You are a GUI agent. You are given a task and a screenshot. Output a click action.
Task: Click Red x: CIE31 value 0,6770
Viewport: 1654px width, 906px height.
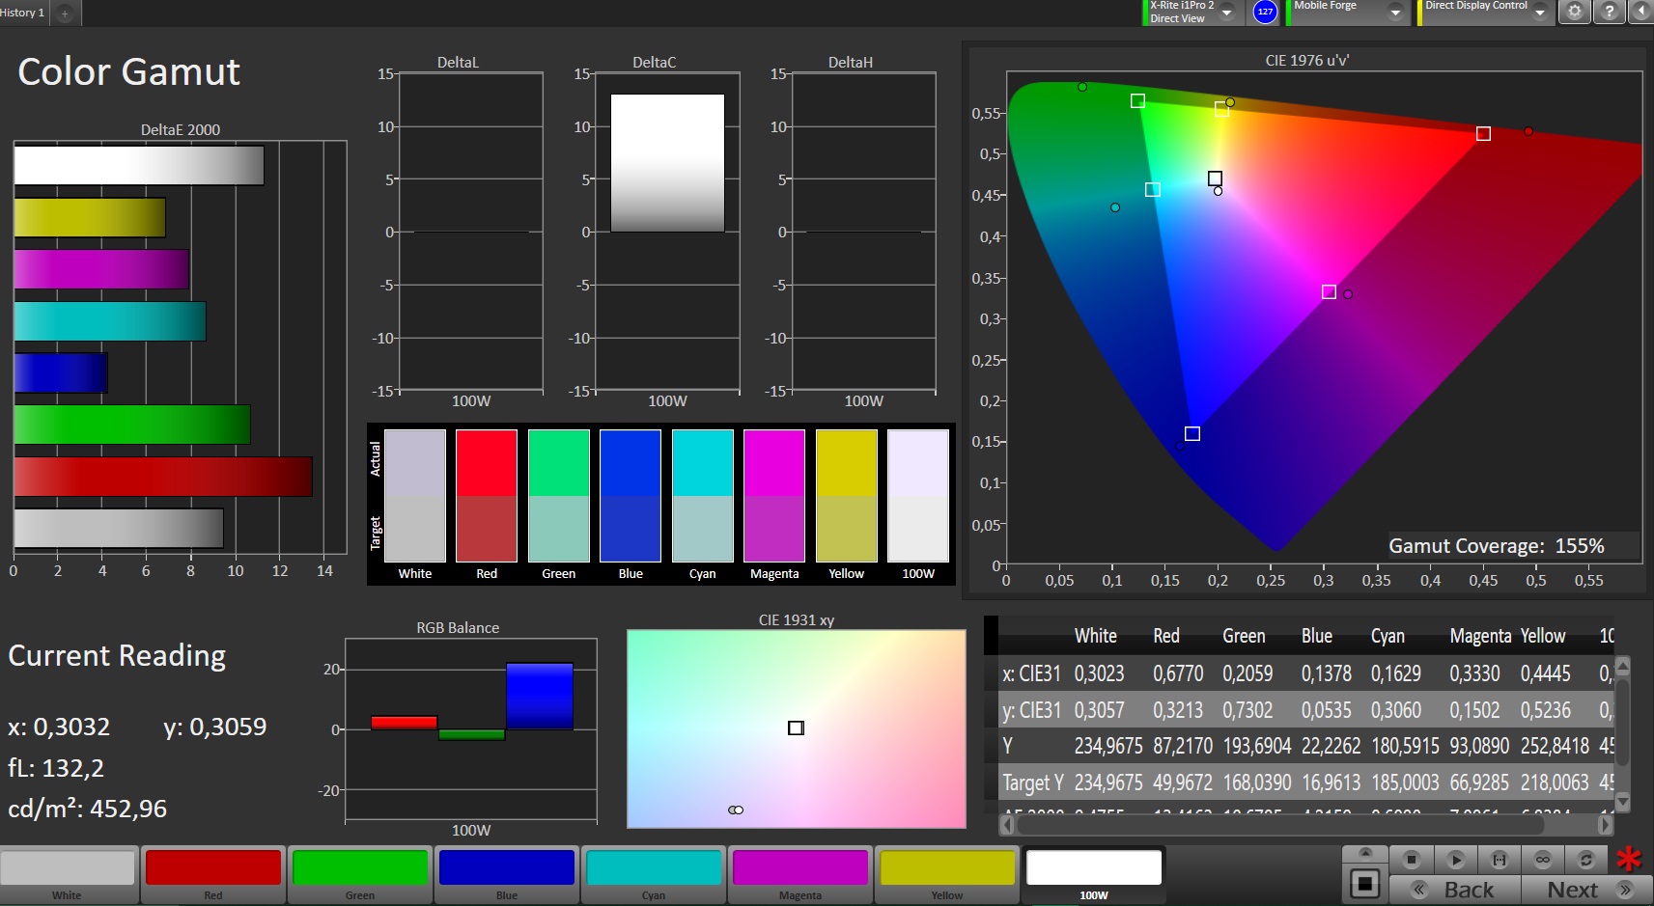[1178, 673]
